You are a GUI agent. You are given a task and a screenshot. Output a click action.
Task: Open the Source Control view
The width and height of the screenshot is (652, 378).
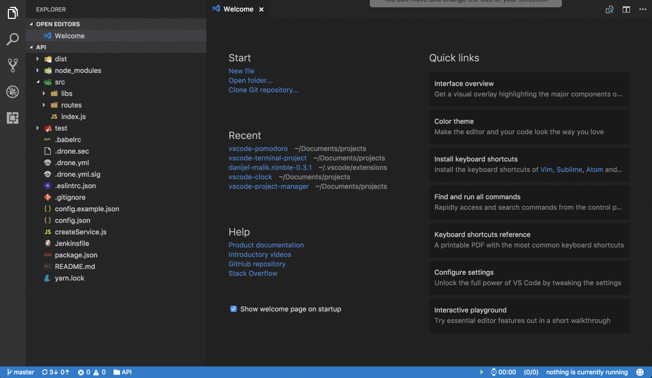pos(13,66)
